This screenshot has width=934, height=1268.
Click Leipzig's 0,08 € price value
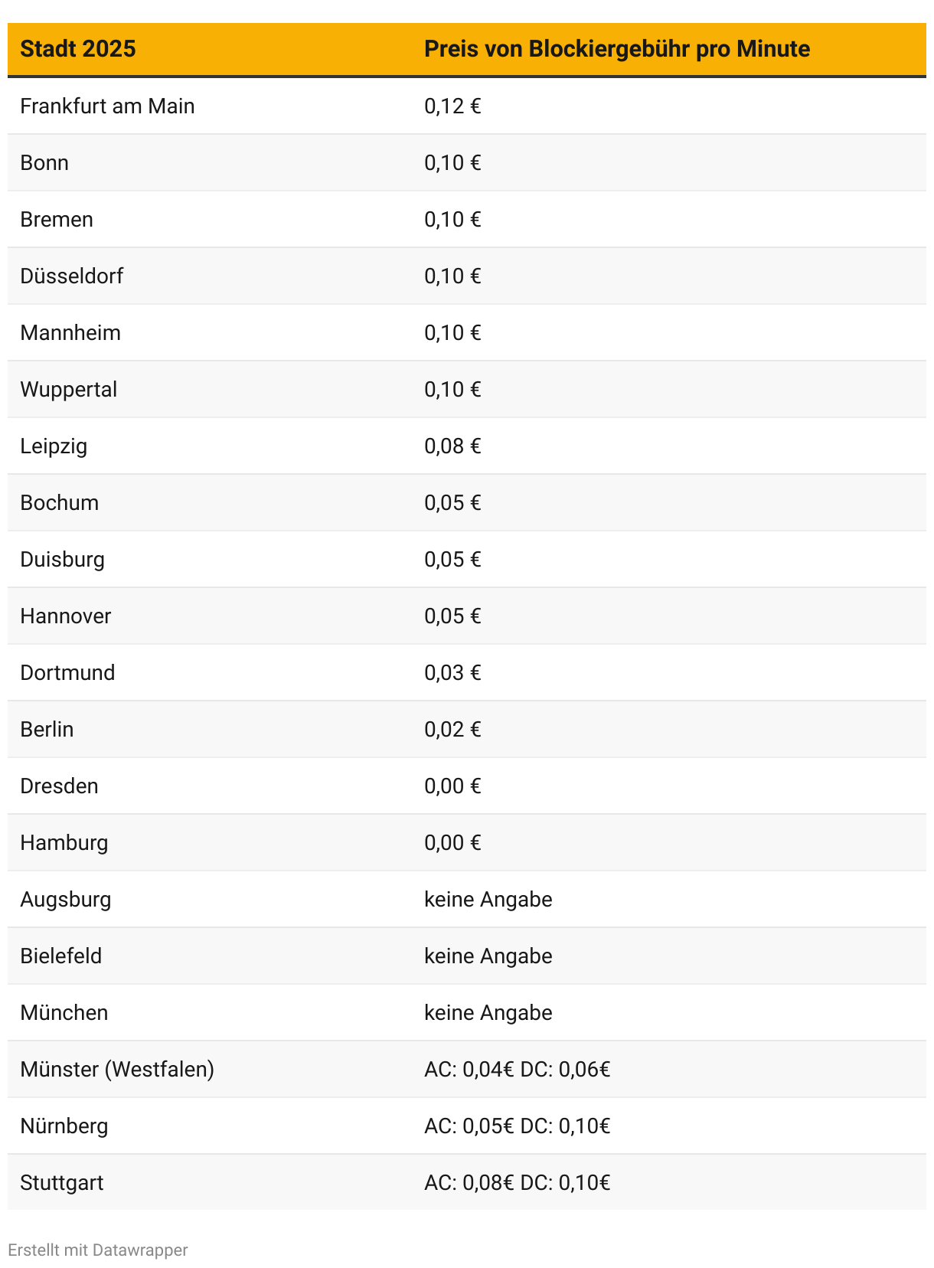tap(452, 446)
